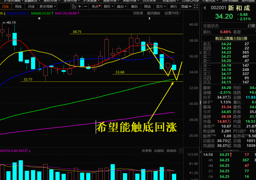Activate 画线 drawing tools
Image resolution: width=256 pixels, height=180 pixels.
pos(147,6)
